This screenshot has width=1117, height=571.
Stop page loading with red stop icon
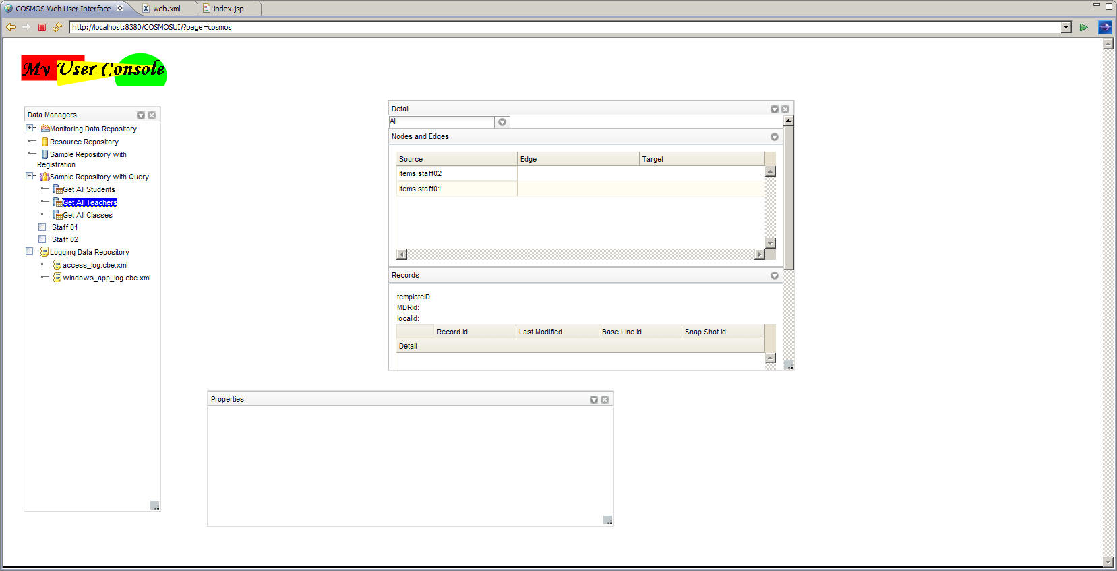pos(42,27)
